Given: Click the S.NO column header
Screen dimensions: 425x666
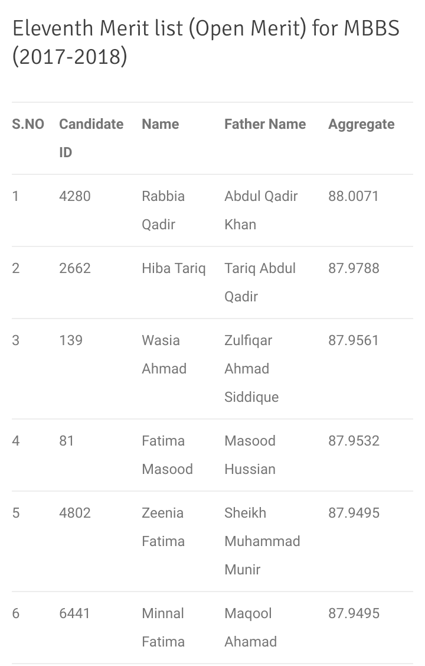Looking at the screenshot, I should (28, 124).
